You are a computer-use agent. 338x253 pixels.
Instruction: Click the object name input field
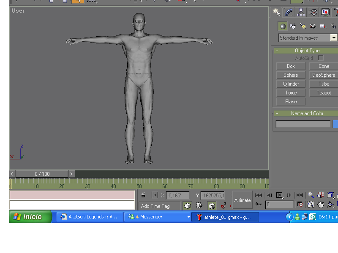(303, 124)
